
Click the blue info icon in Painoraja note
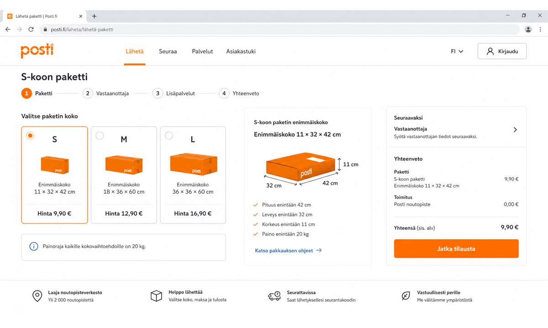tap(34, 246)
